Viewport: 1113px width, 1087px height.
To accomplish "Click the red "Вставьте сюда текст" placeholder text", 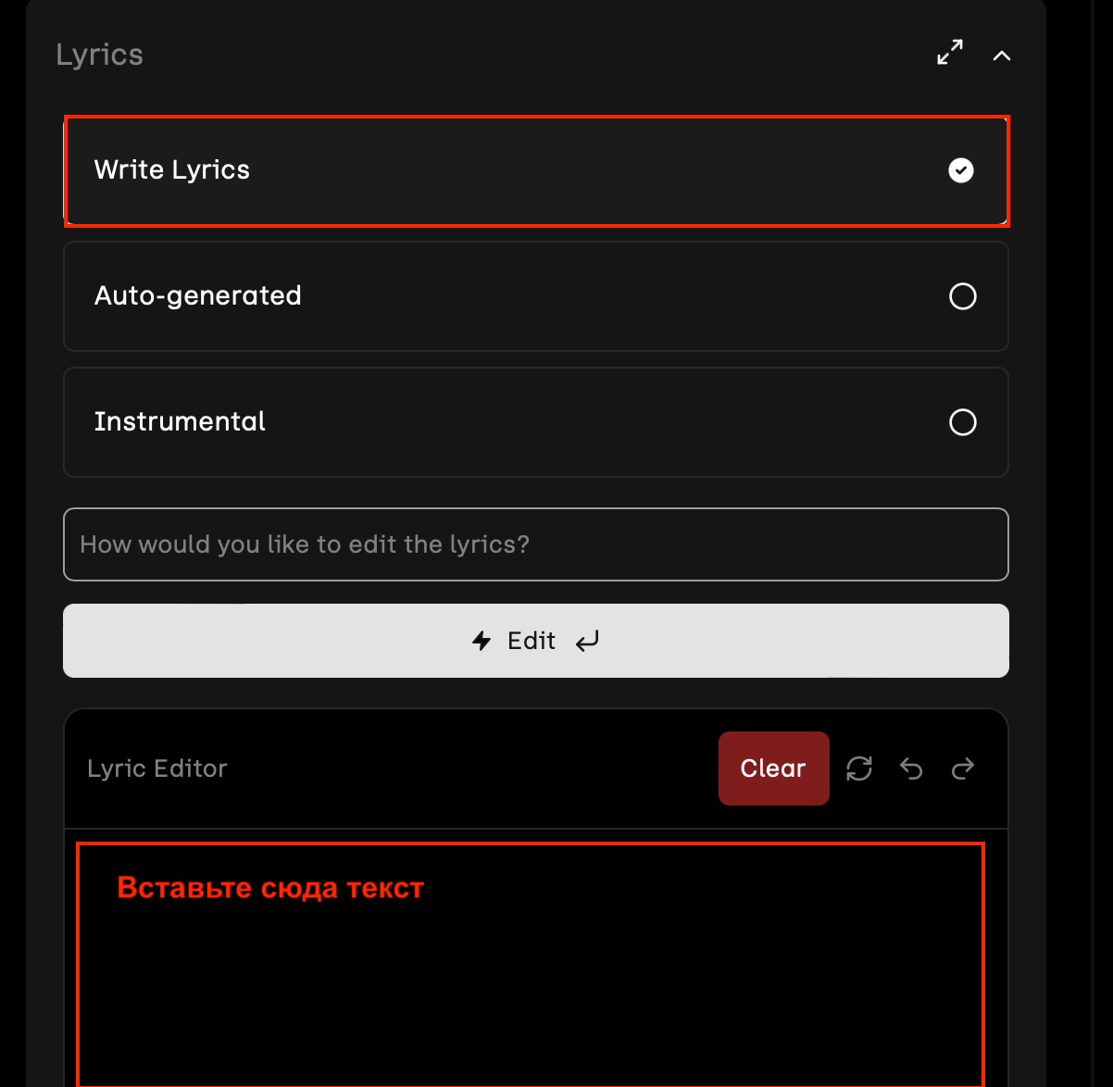I will tap(270, 888).
